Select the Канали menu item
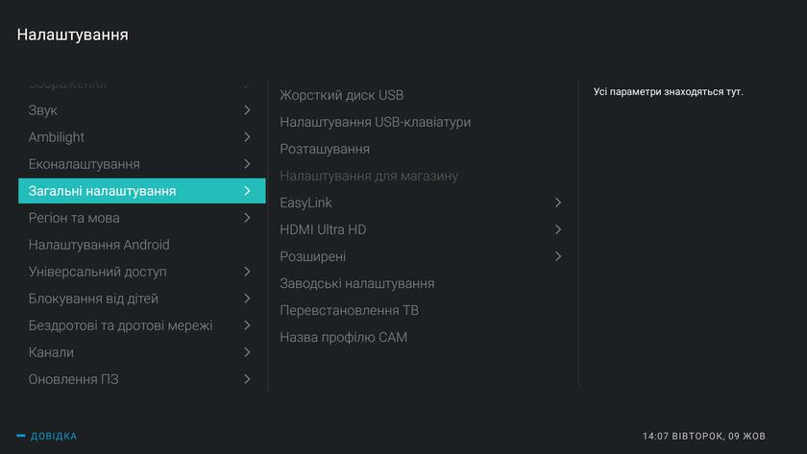This screenshot has height=454, width=807. point(51,352)
